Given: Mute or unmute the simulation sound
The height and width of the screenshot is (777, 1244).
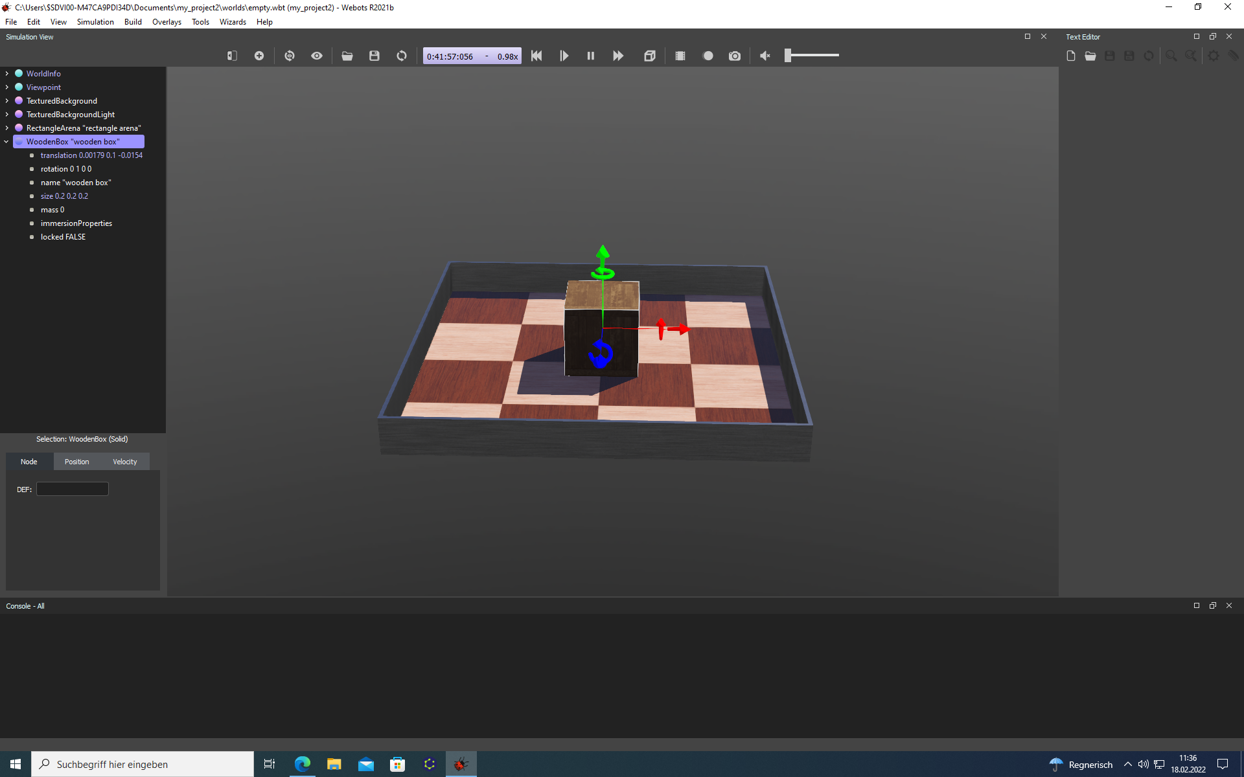Looking at the screenshot, I should click(765, 56).
